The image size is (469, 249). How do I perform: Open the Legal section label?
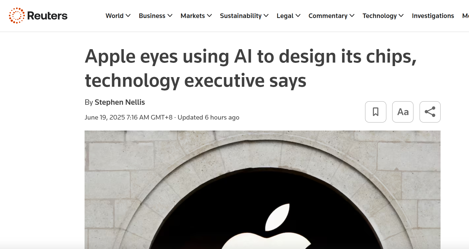(x=285, y=16)
